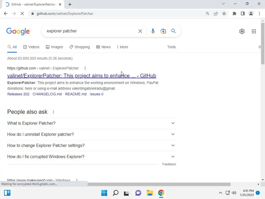Start voice search with the microphone
Screen dimensions: 265x199
153,31
